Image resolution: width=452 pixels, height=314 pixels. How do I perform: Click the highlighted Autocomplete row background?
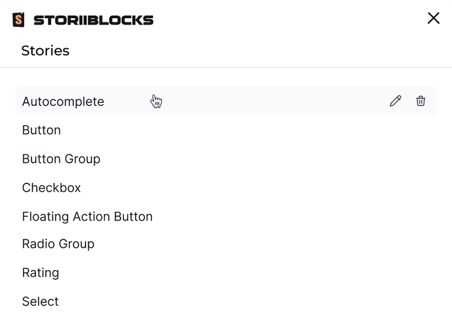pos(271,101)
